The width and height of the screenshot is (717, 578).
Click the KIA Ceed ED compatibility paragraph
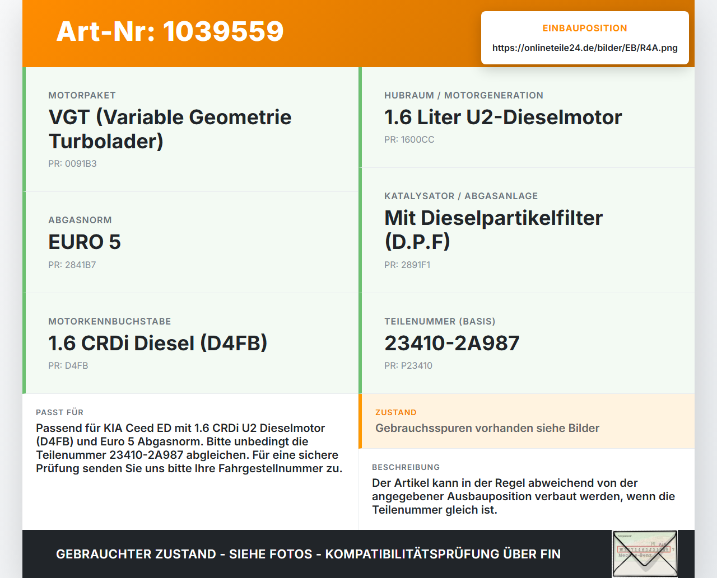(x=189, y=448)
